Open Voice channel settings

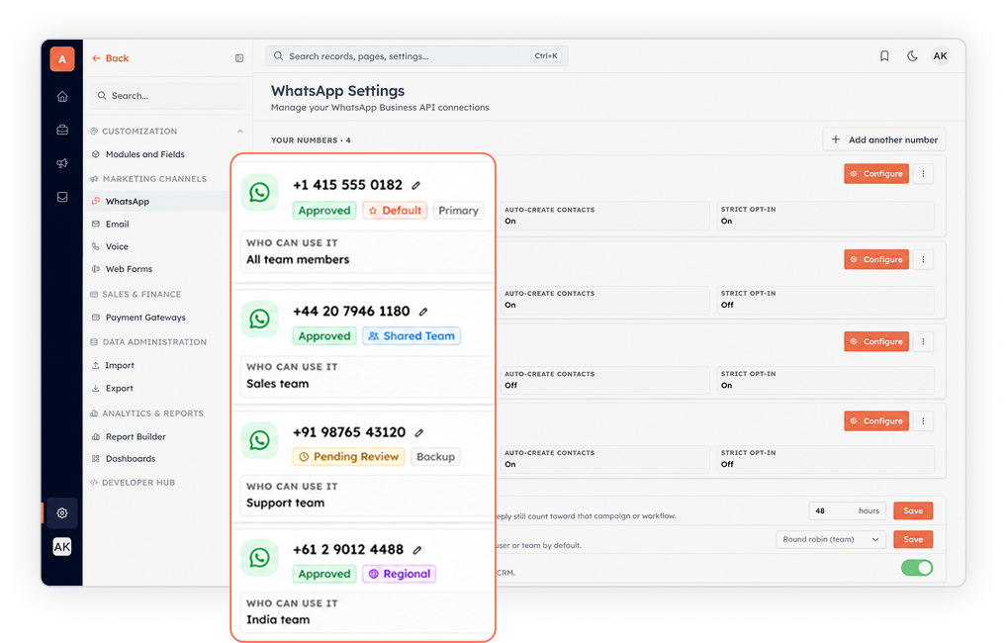(x=117, y=246)
